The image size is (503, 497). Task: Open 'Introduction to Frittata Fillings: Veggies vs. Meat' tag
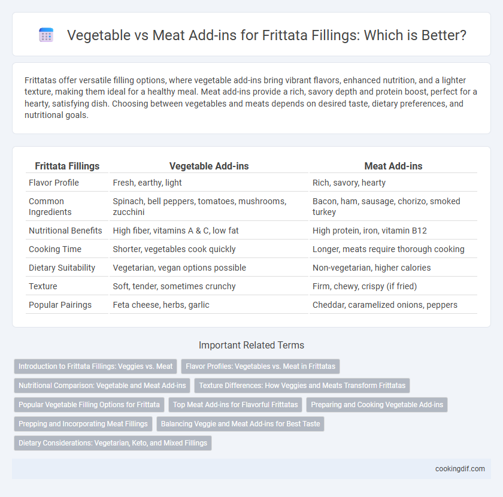tap(96, 366)
